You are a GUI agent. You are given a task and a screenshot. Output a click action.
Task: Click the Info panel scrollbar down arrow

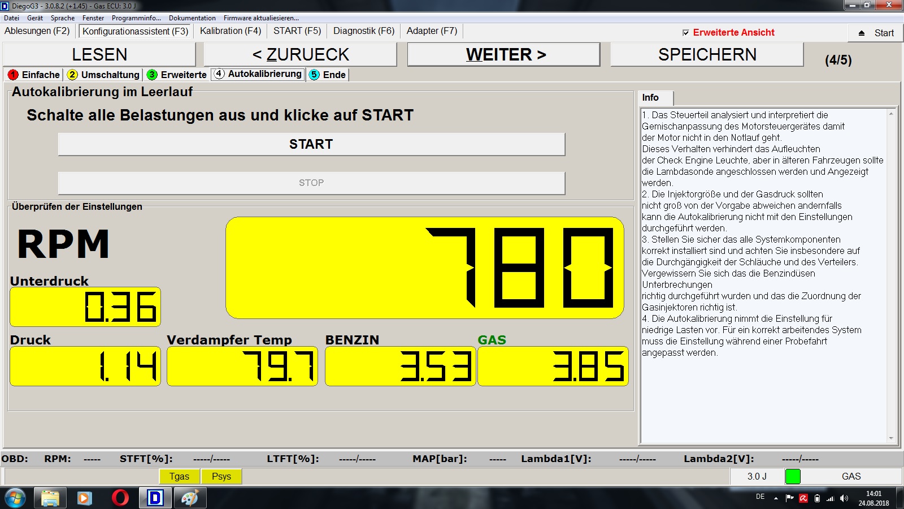coord(891,438)
